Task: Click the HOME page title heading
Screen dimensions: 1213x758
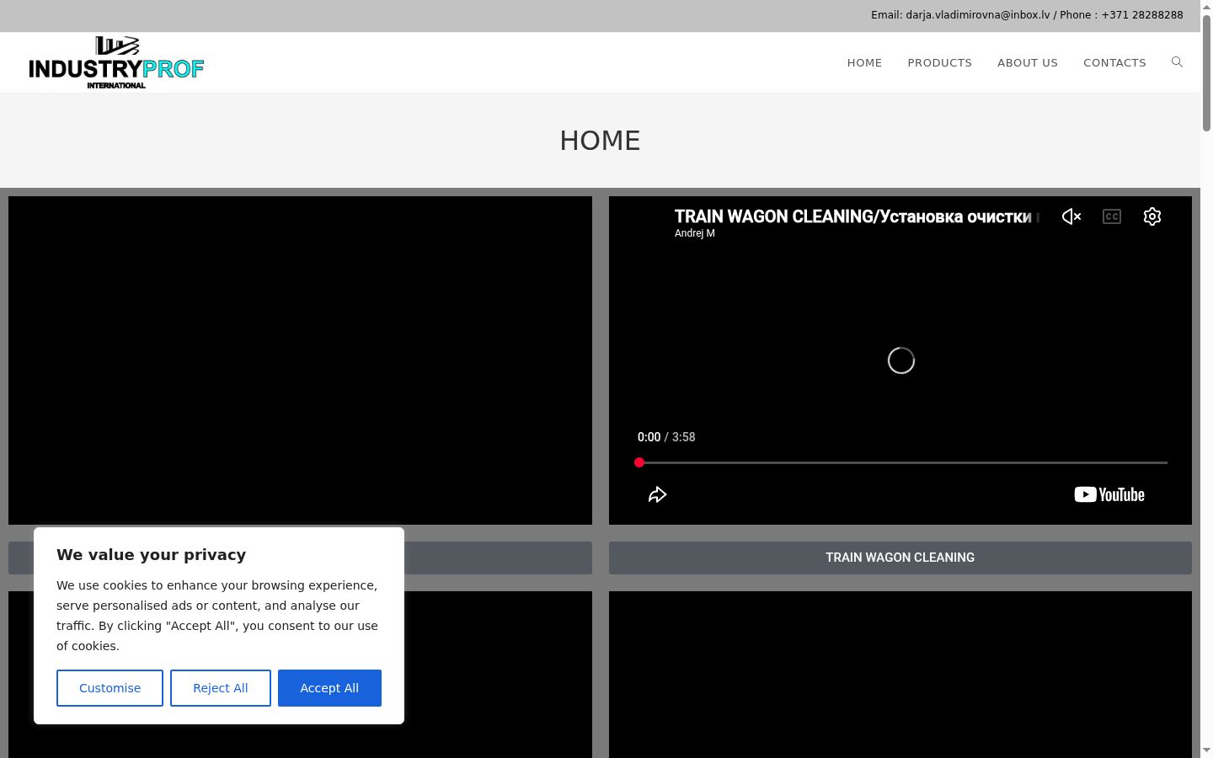Action: [x=600, y=141]
